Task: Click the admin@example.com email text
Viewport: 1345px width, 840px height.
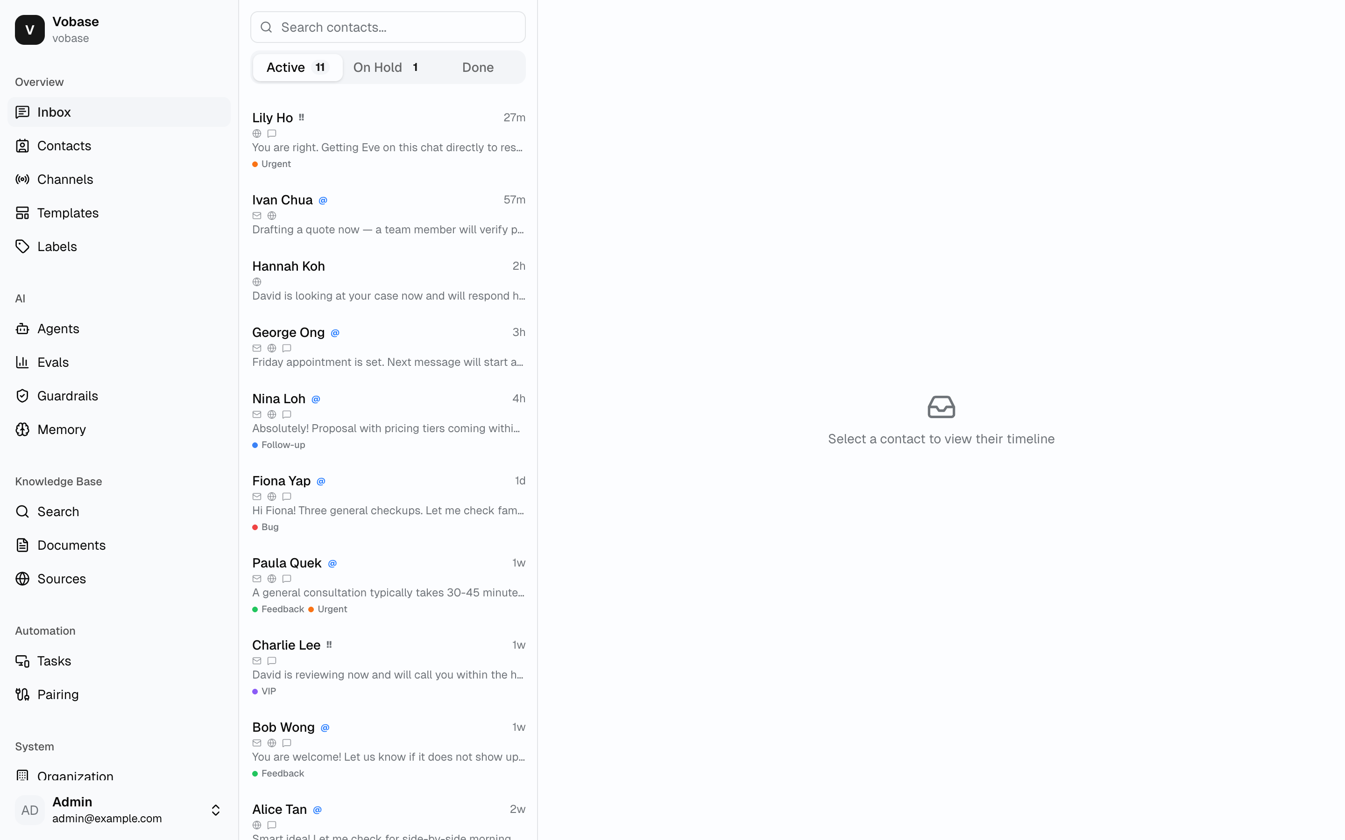Action: tap(107, 819)
